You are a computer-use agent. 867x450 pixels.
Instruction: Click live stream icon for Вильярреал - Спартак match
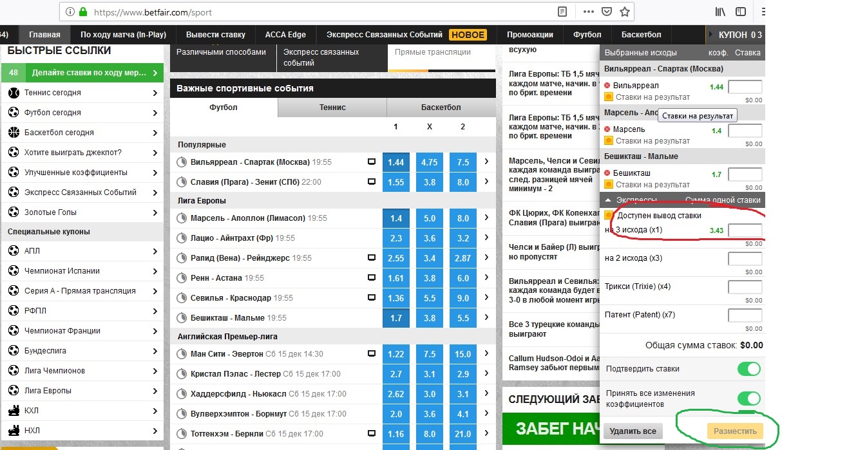(x=372, y=162)
